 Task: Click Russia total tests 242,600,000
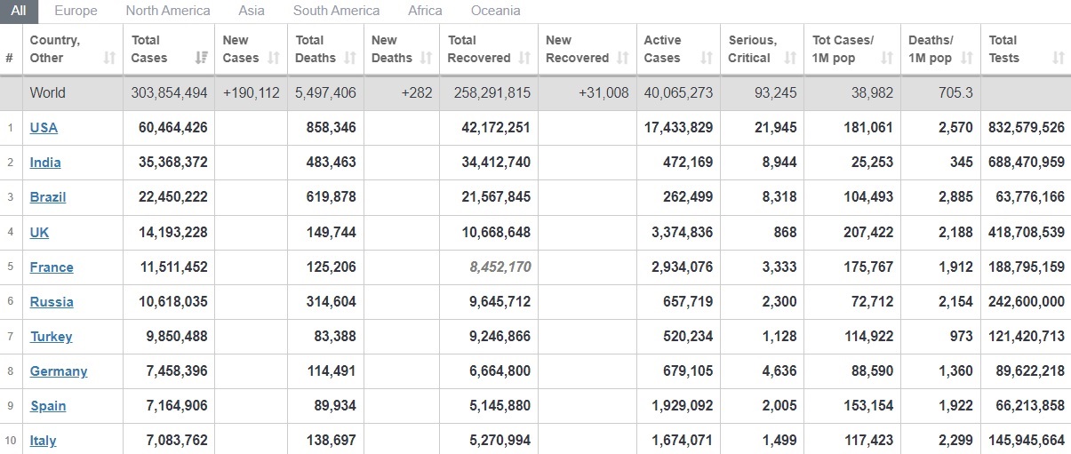(x=1027, y=301)
